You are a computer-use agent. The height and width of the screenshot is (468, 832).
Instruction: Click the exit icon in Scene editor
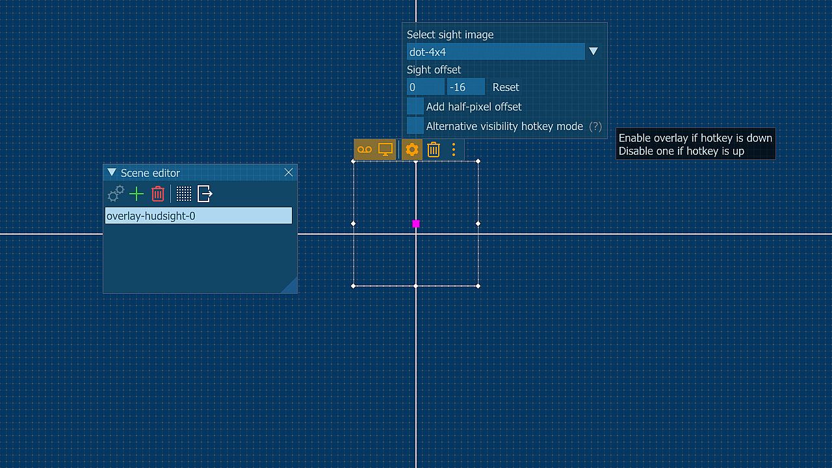(x=205, y=194)
